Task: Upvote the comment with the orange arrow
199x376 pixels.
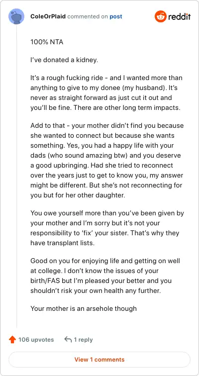Action: (x=12, y=340)
